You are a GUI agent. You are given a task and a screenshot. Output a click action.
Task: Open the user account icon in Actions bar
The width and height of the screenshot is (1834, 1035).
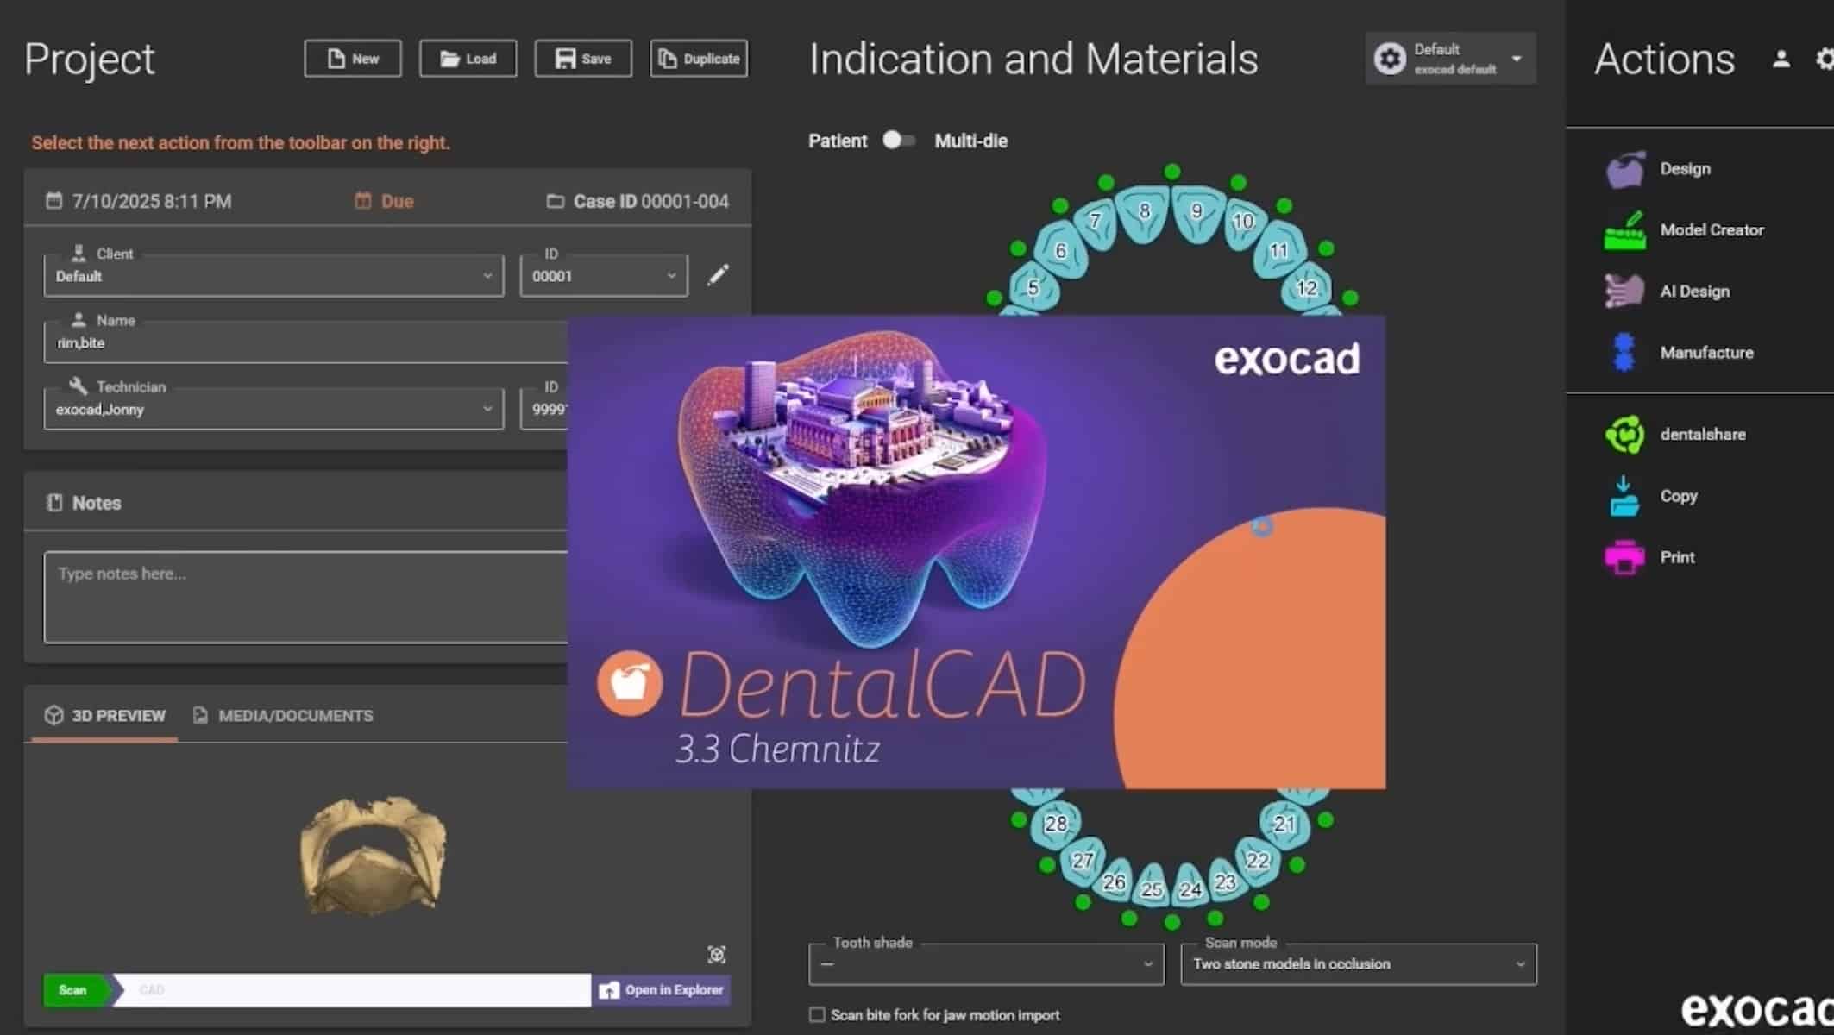tap(1781, 59)
